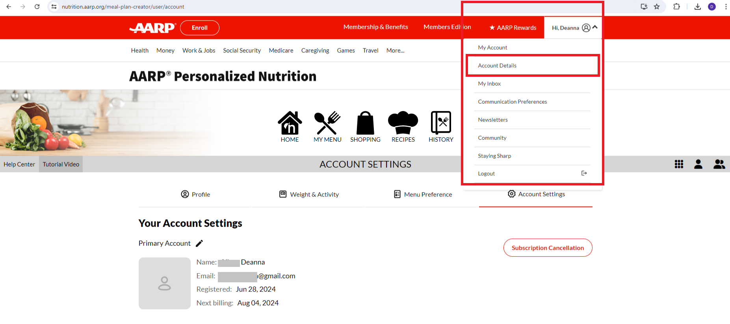
Task: Click the AARP logo
Action: 152,28
